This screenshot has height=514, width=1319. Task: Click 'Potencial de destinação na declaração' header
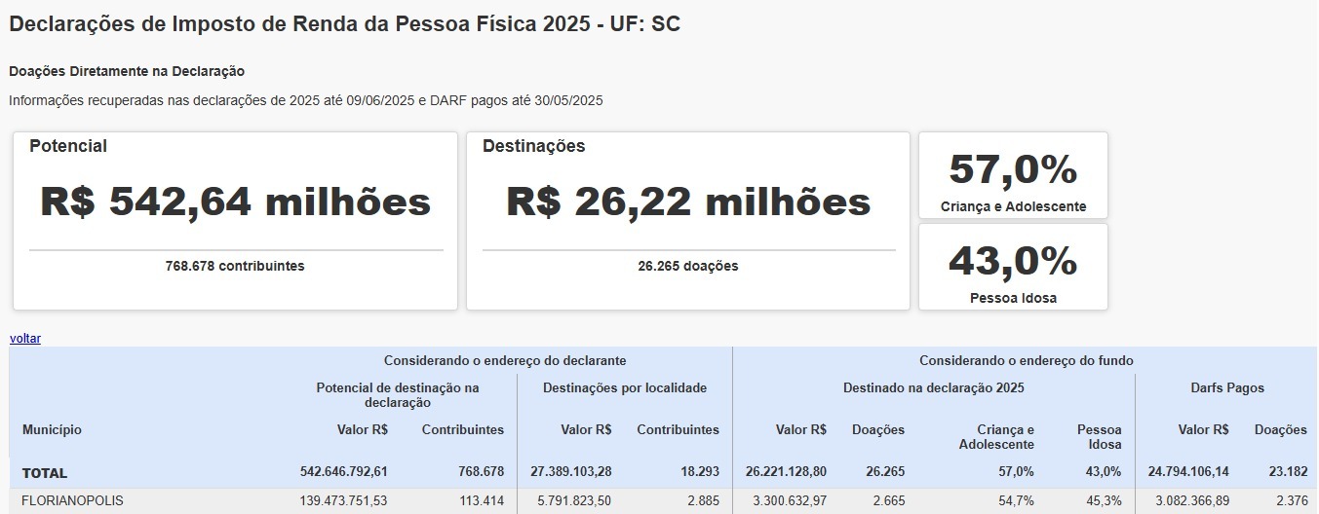(x=397, y=394)
